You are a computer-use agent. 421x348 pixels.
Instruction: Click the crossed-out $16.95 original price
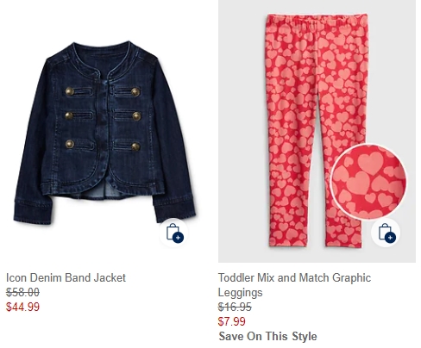click(x=235, y=307)
